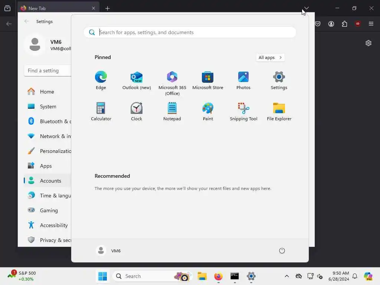
Task: Open Bluetooth & devices settings
Action: [x=47, y=121]
